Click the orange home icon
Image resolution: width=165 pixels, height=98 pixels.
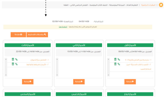tap(161, 5)
